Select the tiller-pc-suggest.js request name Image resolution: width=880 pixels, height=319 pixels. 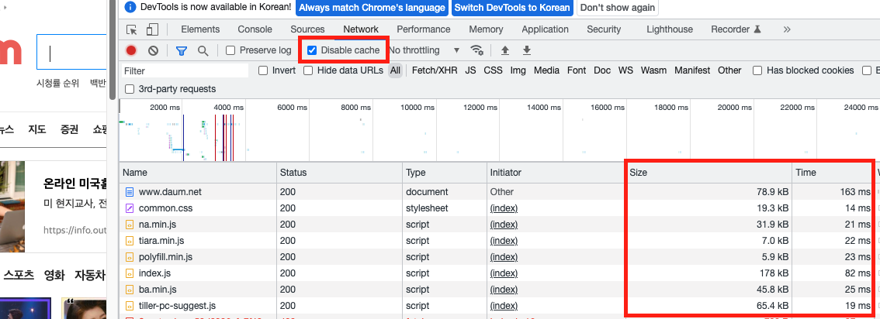178,306
